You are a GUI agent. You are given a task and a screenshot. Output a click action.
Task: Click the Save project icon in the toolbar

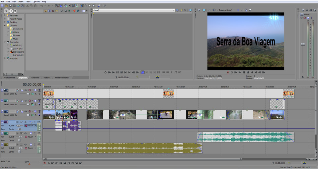[x=10, y=6]
